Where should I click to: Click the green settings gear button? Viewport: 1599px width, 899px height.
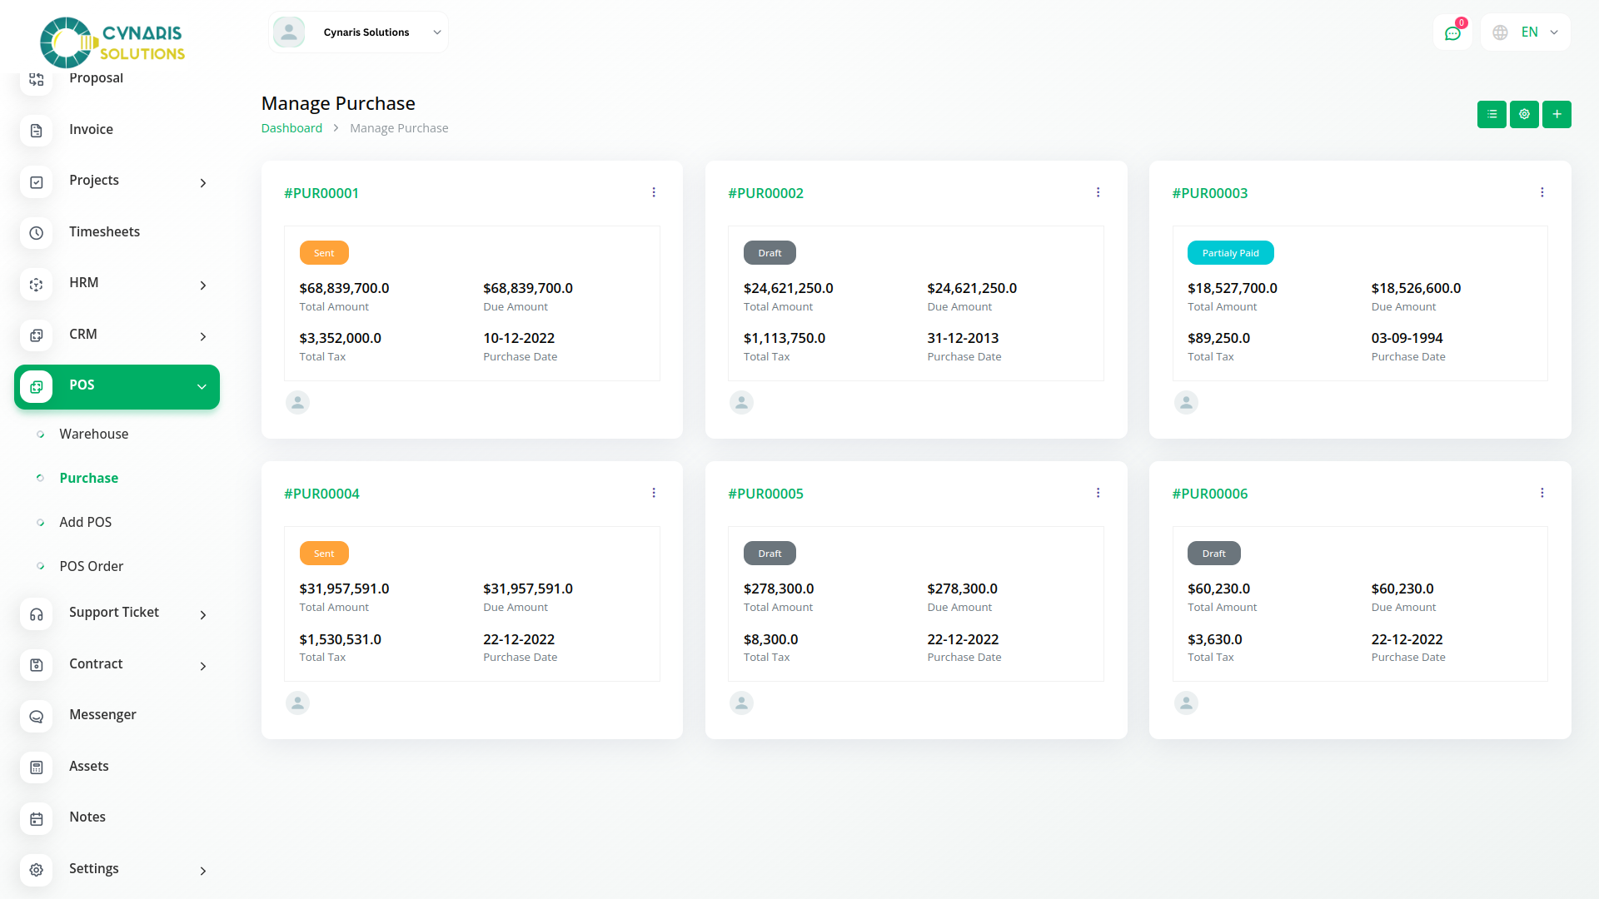coord(1524,114)
